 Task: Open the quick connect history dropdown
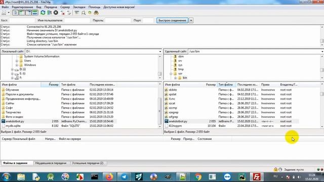(x=191, y=20)
